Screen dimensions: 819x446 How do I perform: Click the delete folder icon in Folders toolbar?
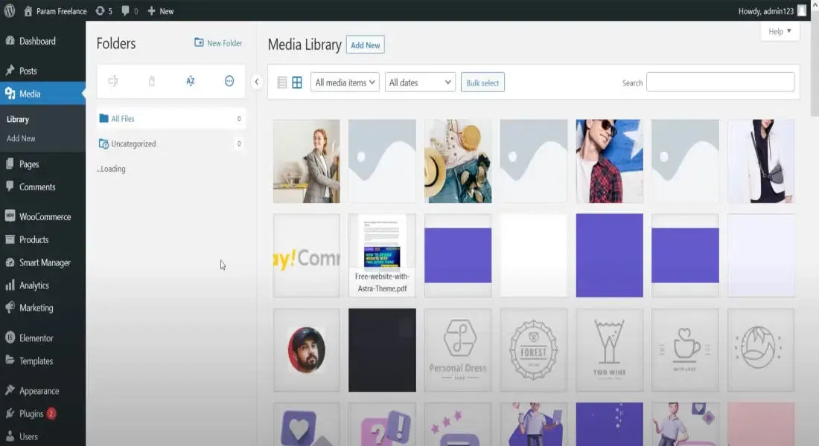[151, 81]
